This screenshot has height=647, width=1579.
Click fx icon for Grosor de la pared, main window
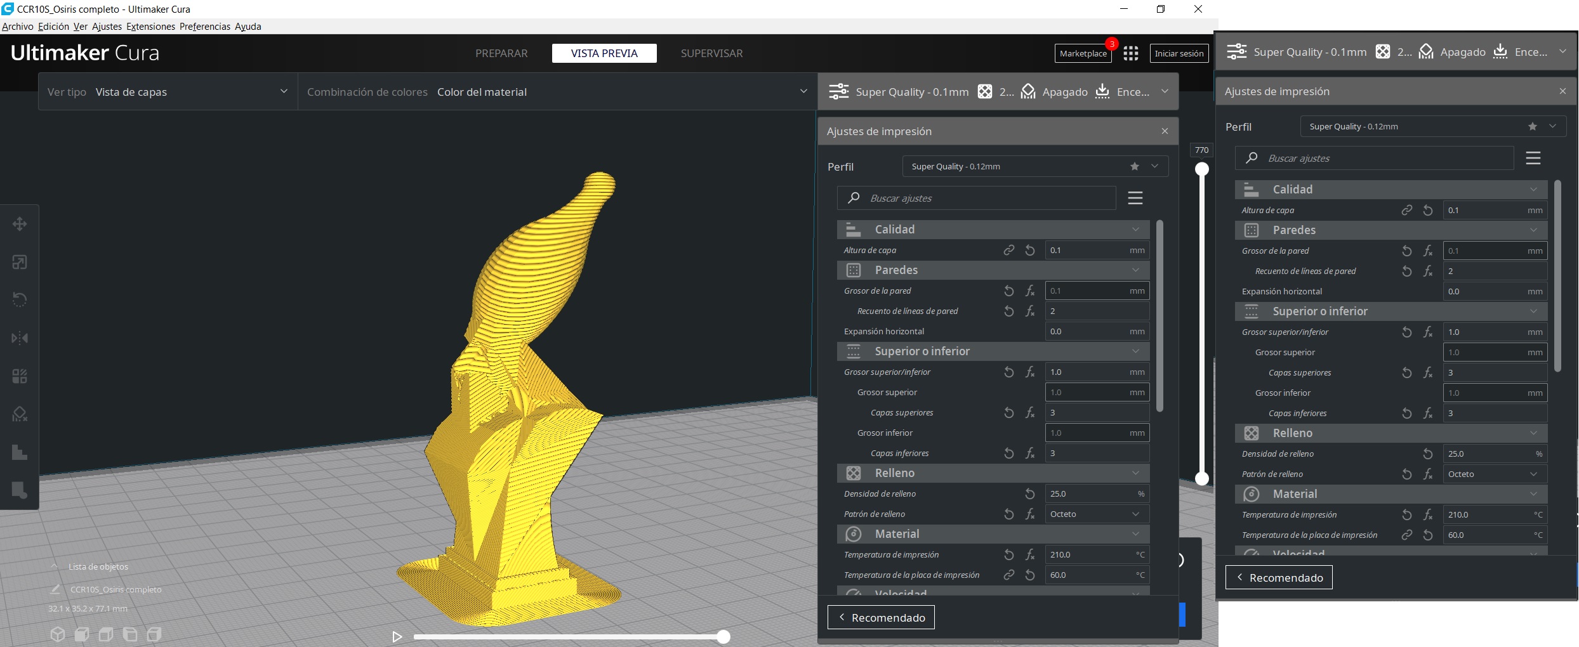(x=1030, y=291)
